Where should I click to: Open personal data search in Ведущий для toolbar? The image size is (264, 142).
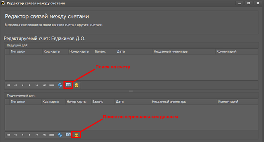(77, 85)
